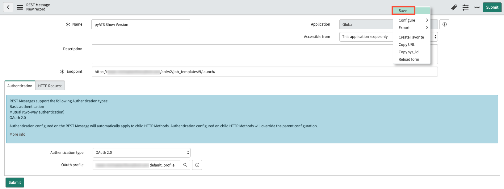Screen dimensions: 504x189
Task: Open the Authentication type dropdown
Action: pos(141,153)
